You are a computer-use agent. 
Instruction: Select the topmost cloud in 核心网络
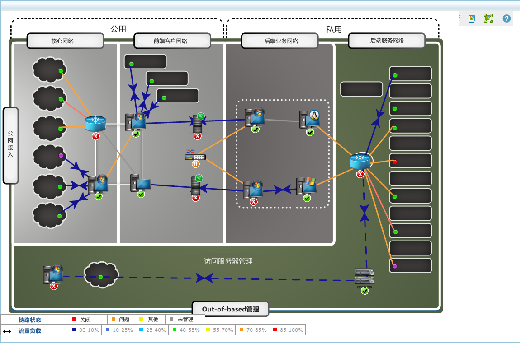[x=49, y=70]
